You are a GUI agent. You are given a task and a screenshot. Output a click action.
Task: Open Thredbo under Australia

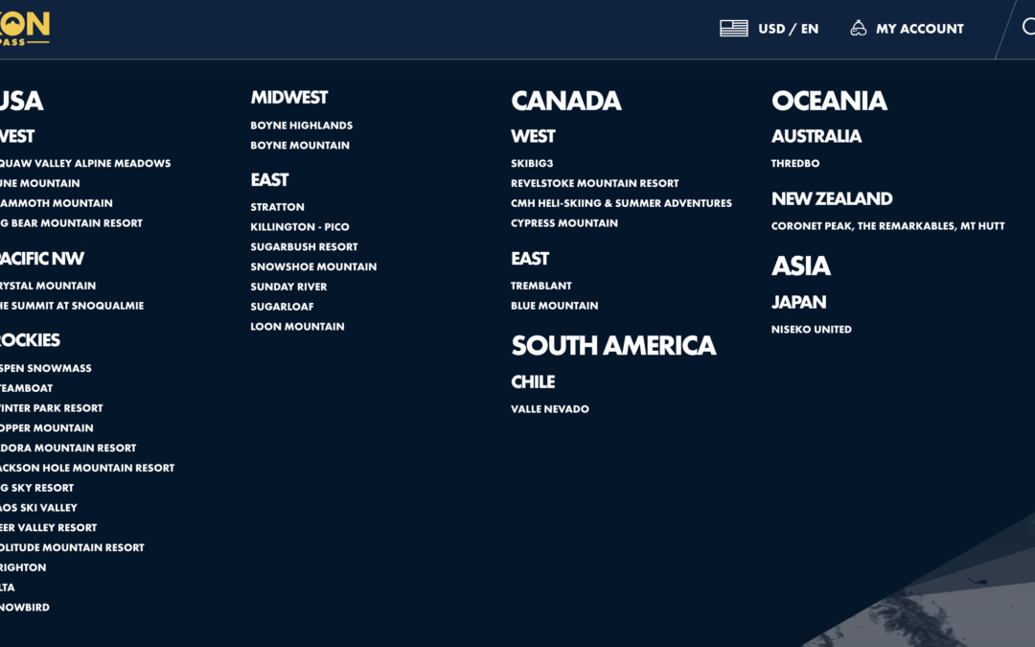pos(795,163)
